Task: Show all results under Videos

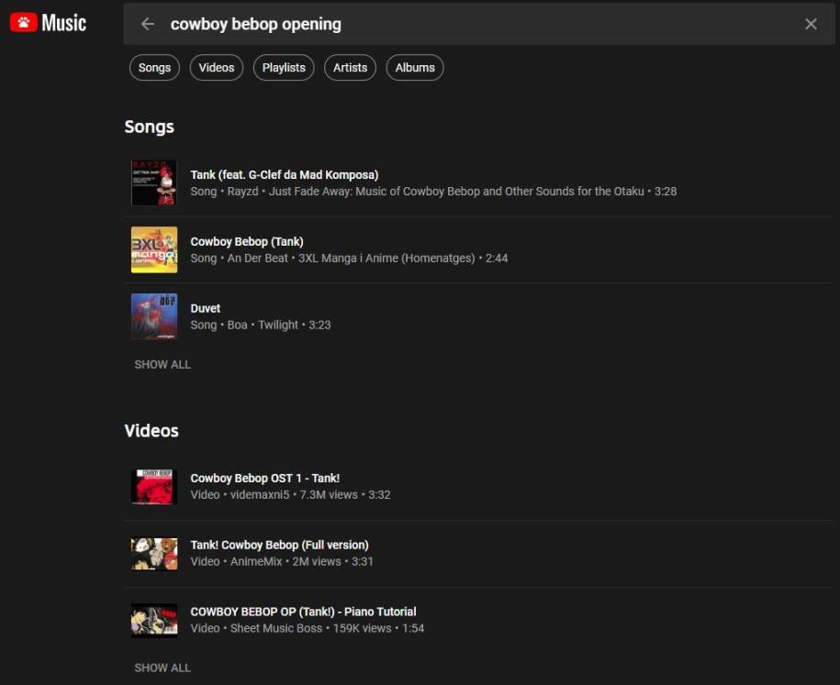Action: (162, 668)
